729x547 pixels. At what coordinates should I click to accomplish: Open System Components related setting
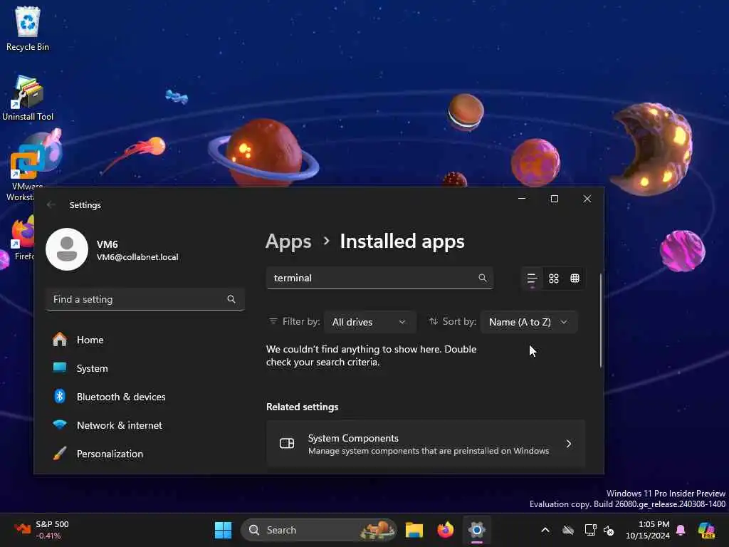[x=426, y=444]
